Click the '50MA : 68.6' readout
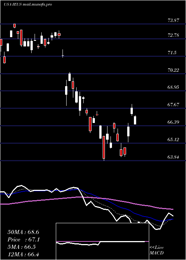Screen dimensions: 186x260 (23, 232)
